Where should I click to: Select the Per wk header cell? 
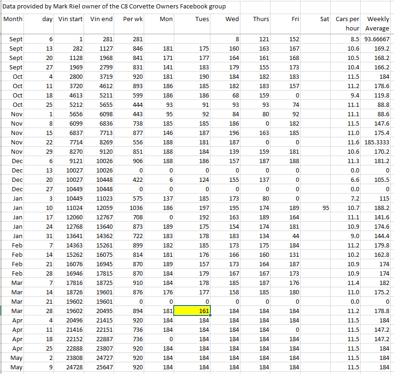coord(132,19)
